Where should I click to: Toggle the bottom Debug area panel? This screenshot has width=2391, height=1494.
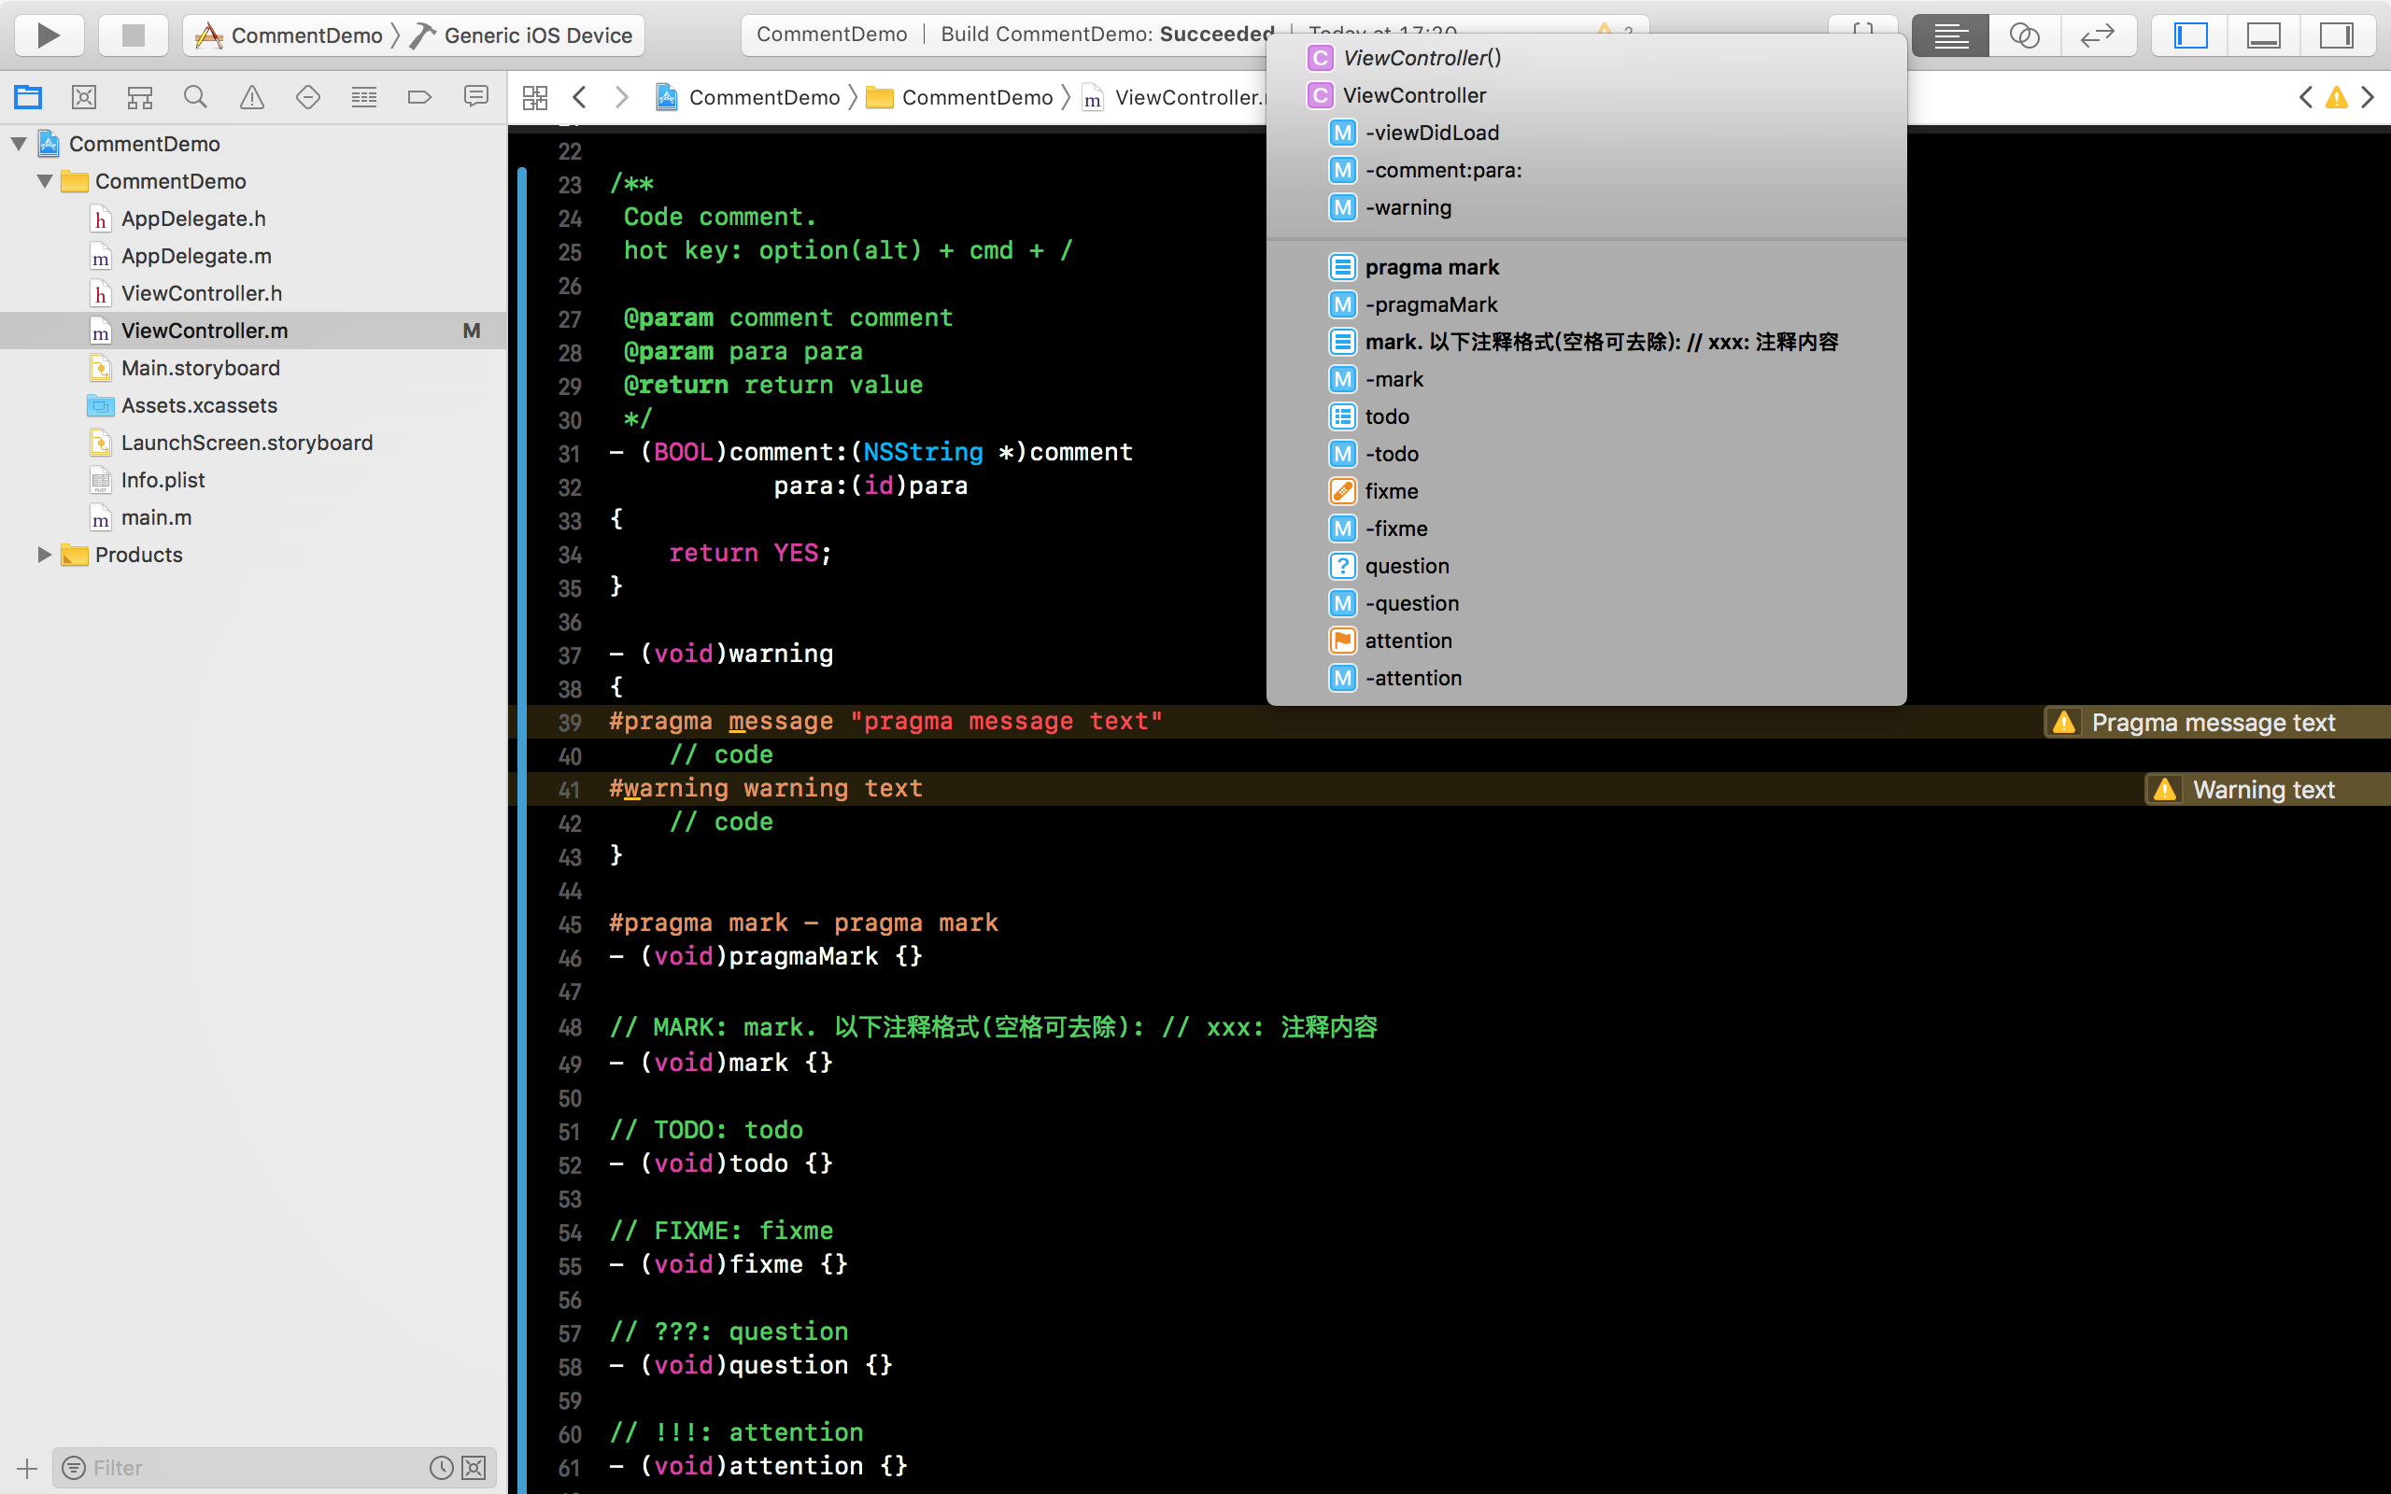[2264, 35]
